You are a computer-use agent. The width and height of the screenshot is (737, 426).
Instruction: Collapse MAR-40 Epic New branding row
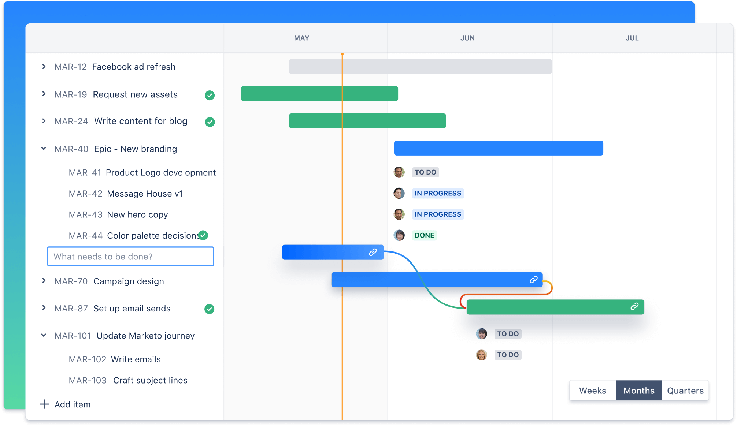click(x=44, y=149)
